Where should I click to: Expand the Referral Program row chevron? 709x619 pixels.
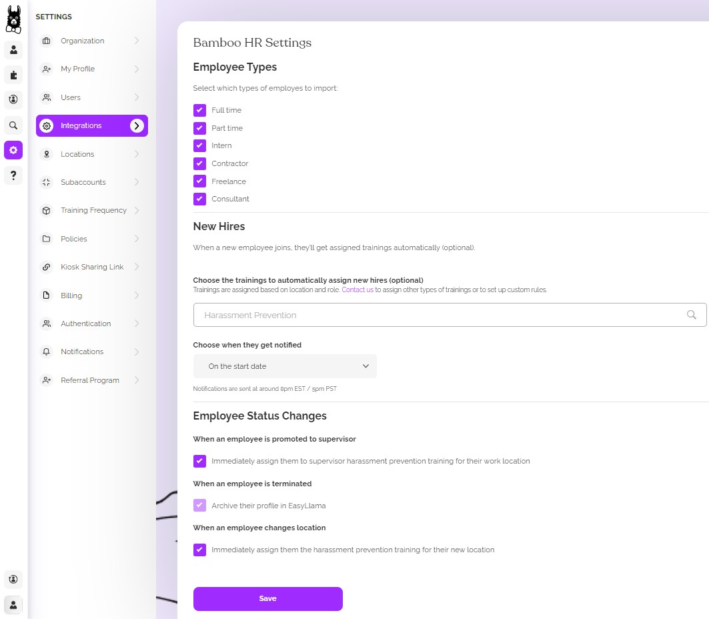tap(137, 380)
